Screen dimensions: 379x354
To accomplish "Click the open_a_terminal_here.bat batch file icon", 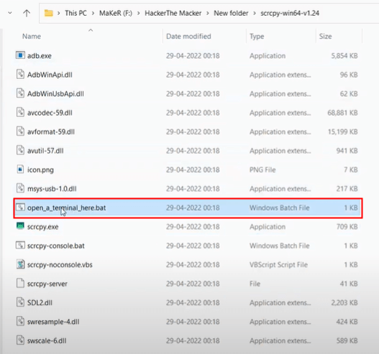I will [20, 208].
